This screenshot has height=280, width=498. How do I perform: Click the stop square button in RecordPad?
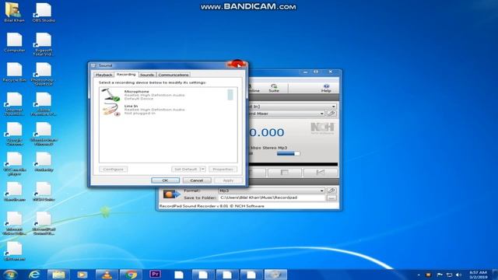285,173
